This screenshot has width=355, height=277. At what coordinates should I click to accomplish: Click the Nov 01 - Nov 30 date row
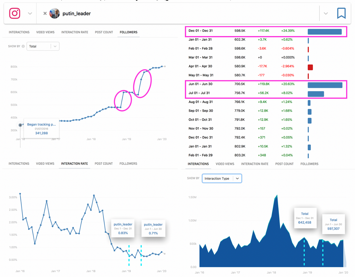201,128
